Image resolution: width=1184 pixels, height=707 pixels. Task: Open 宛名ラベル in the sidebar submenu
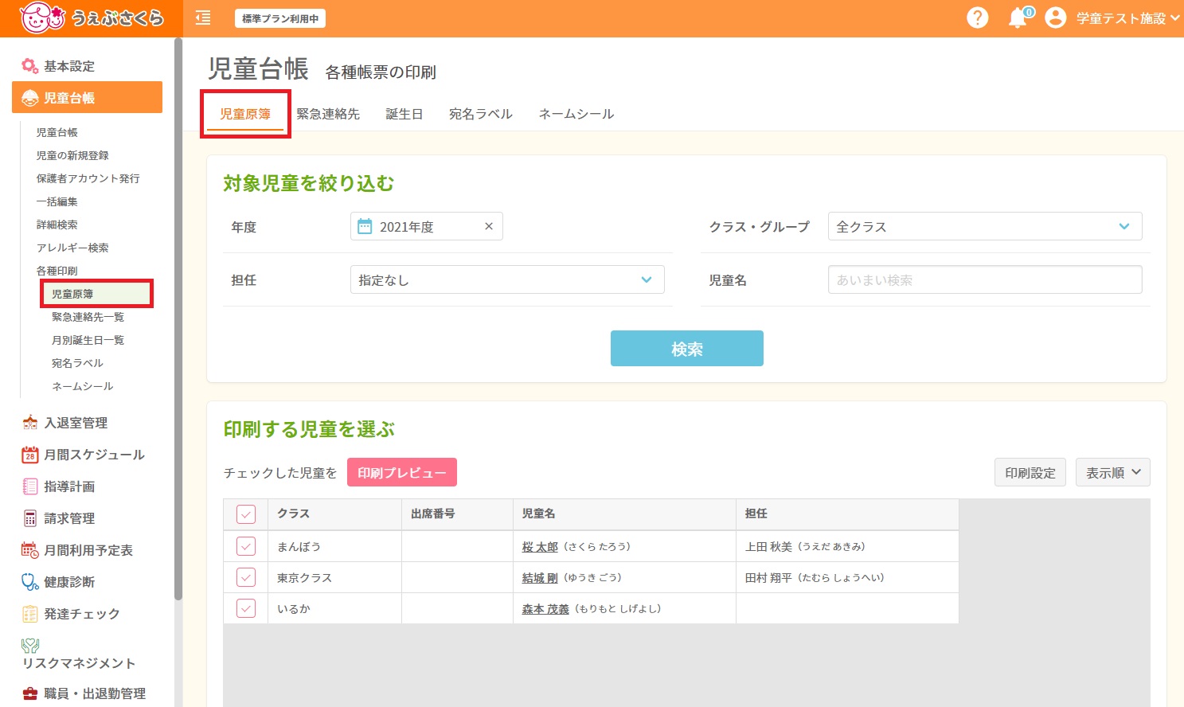77,363
